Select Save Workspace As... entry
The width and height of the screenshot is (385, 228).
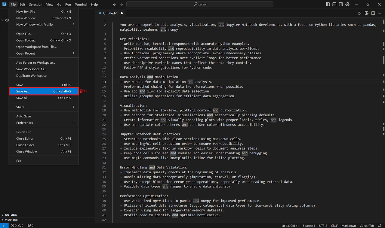coord(44,69)
